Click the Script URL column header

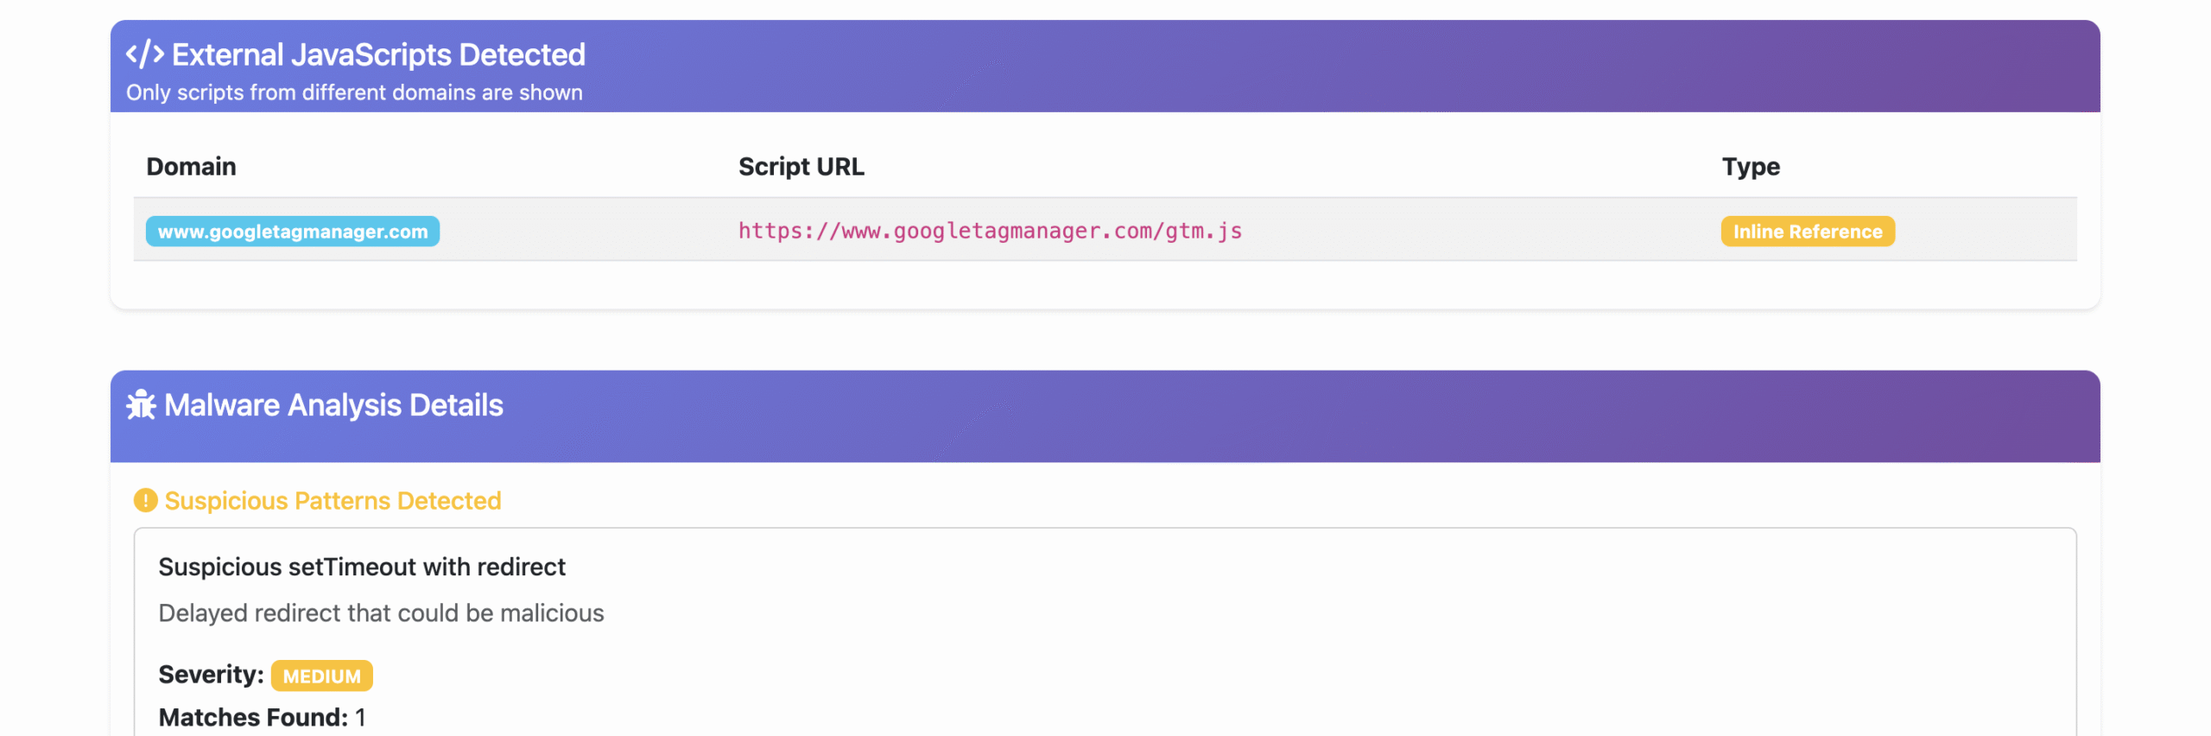pos(801,167)
